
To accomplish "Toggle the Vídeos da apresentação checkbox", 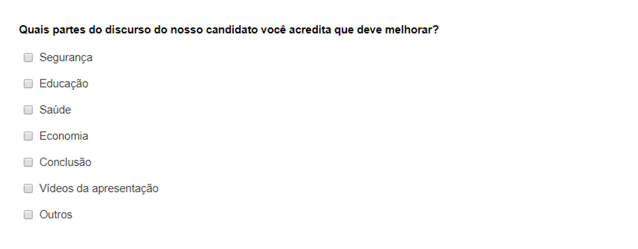I will [28, 188].
